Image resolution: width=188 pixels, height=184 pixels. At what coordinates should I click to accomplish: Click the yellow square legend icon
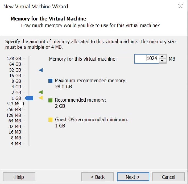click(x=50, y=120)
